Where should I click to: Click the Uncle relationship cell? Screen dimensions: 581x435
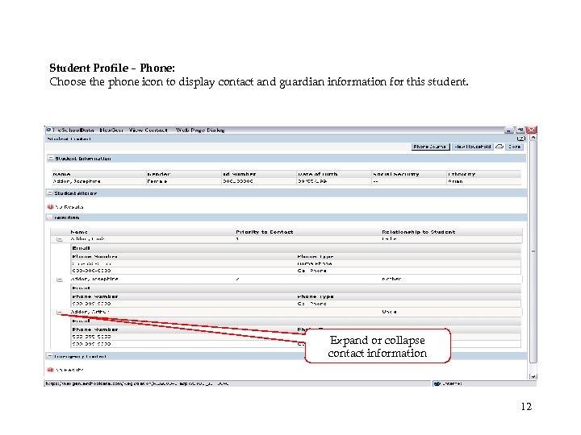click(x=389, y=312)
